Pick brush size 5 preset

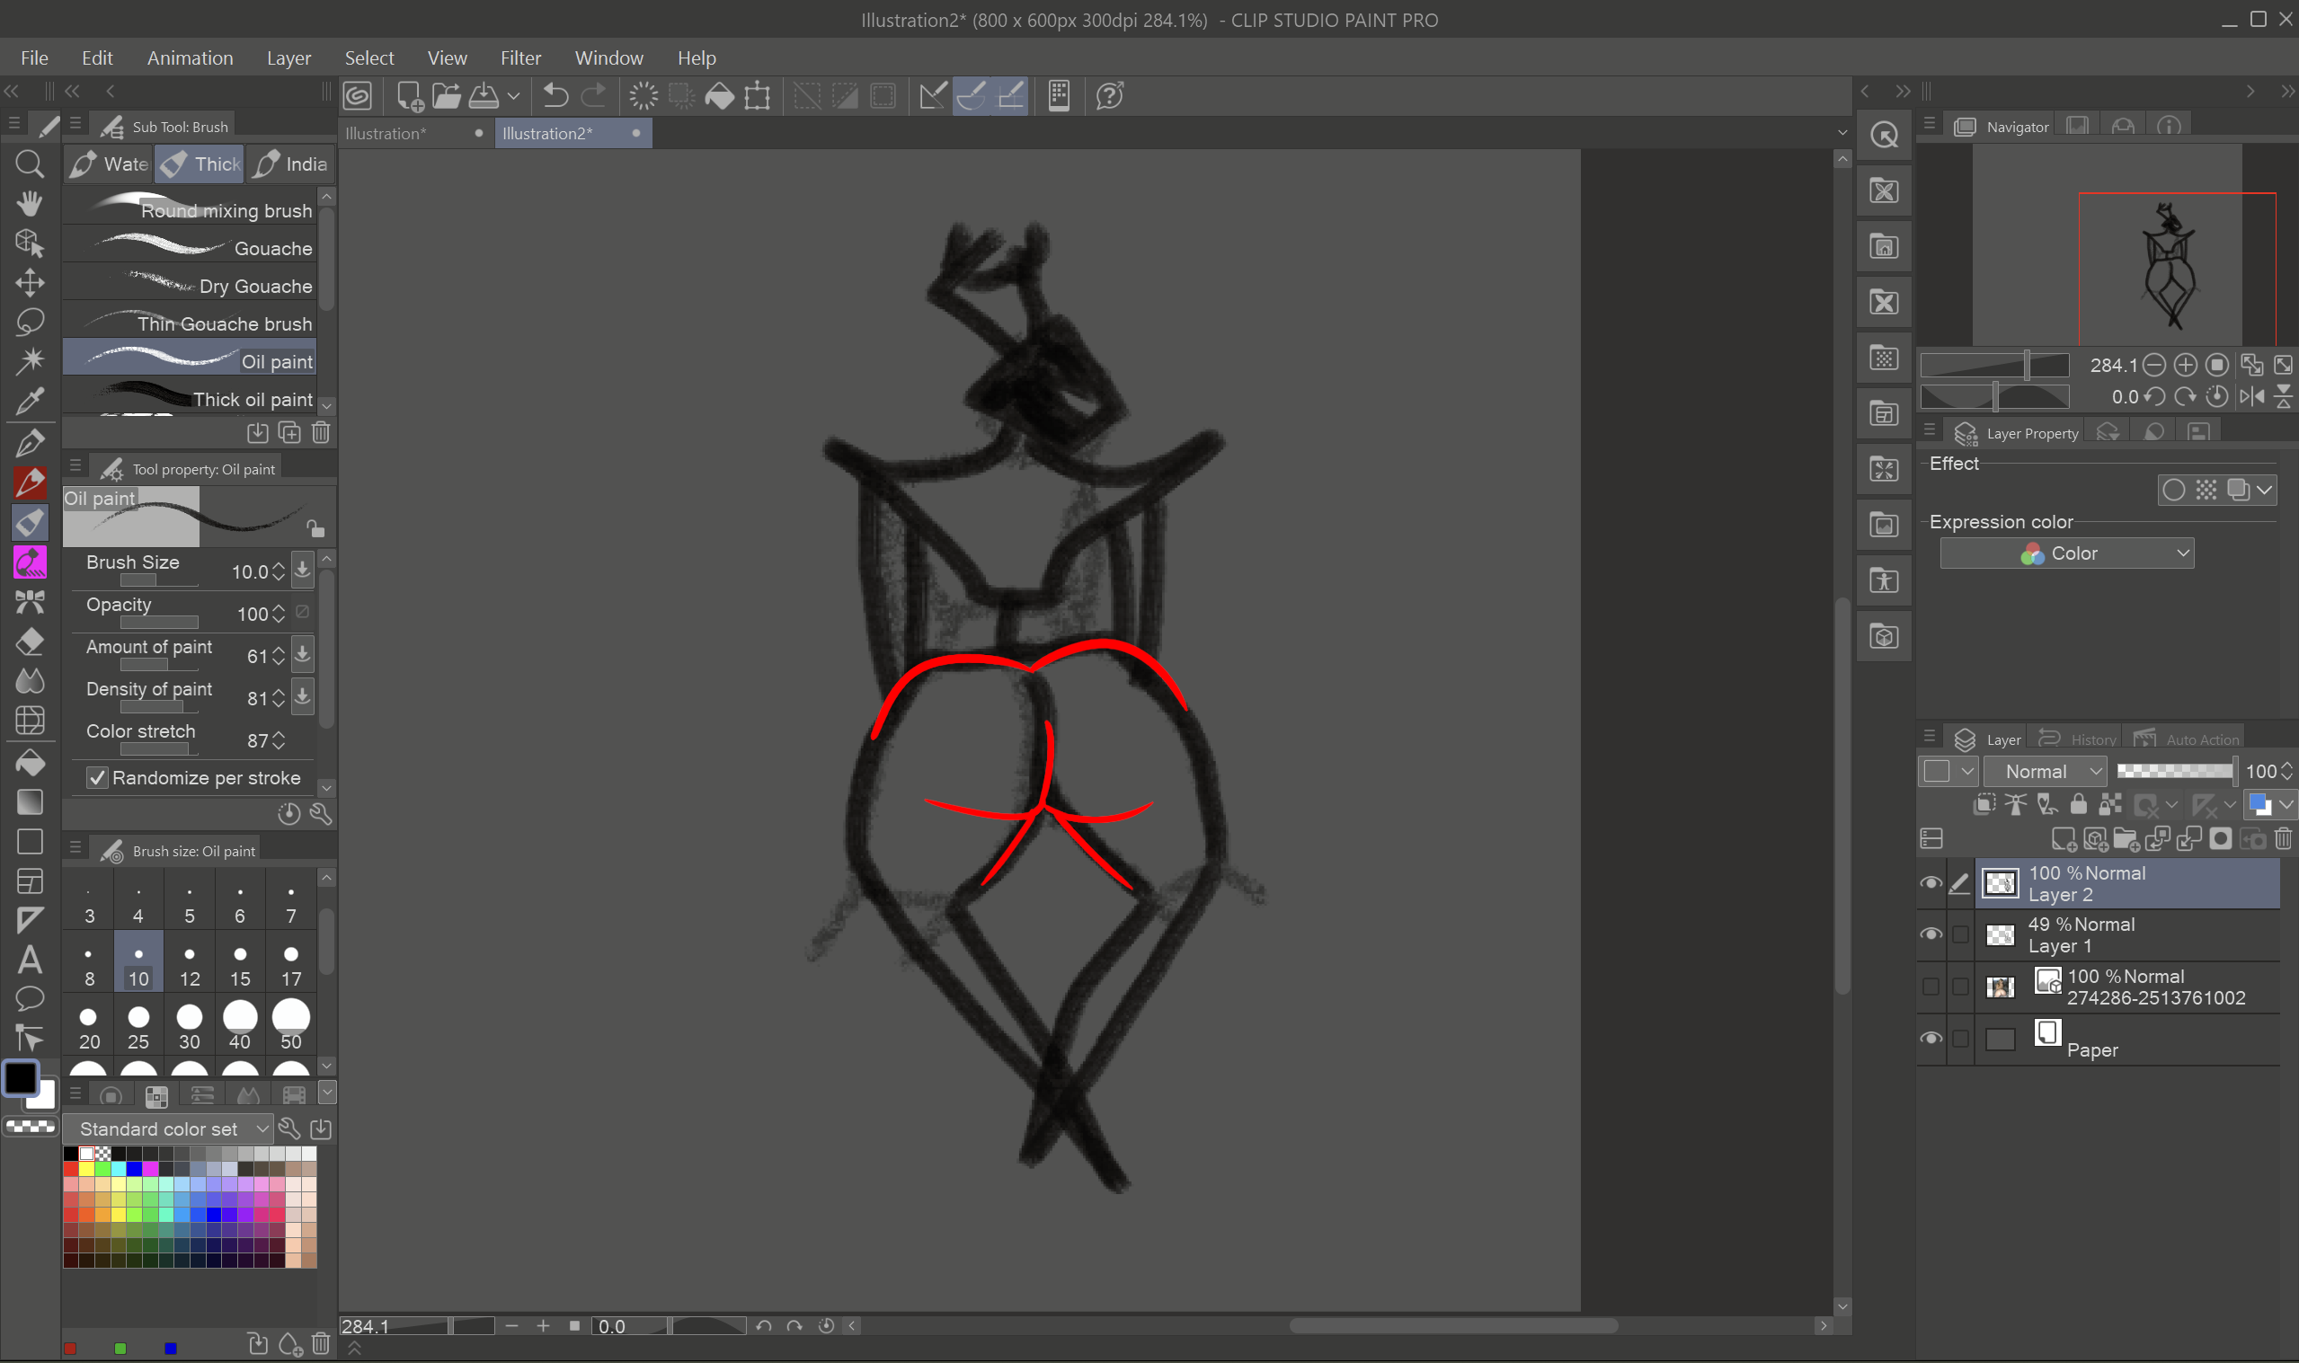[190, 901]
